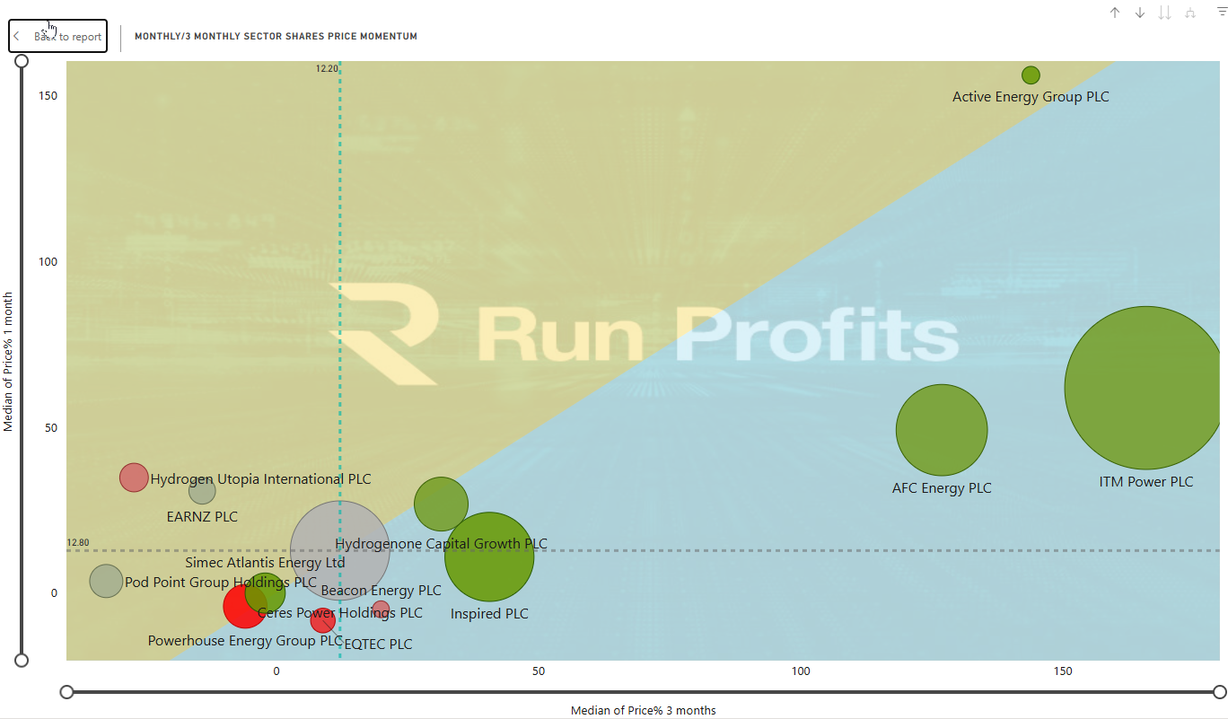Click the 'Hydrogenone Capital Growth PLC' label
This screenshot has height=719, width=1228.
pos(441,544)
